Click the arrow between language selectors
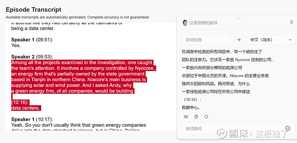297x143 pixels. (x=239, y=40)
